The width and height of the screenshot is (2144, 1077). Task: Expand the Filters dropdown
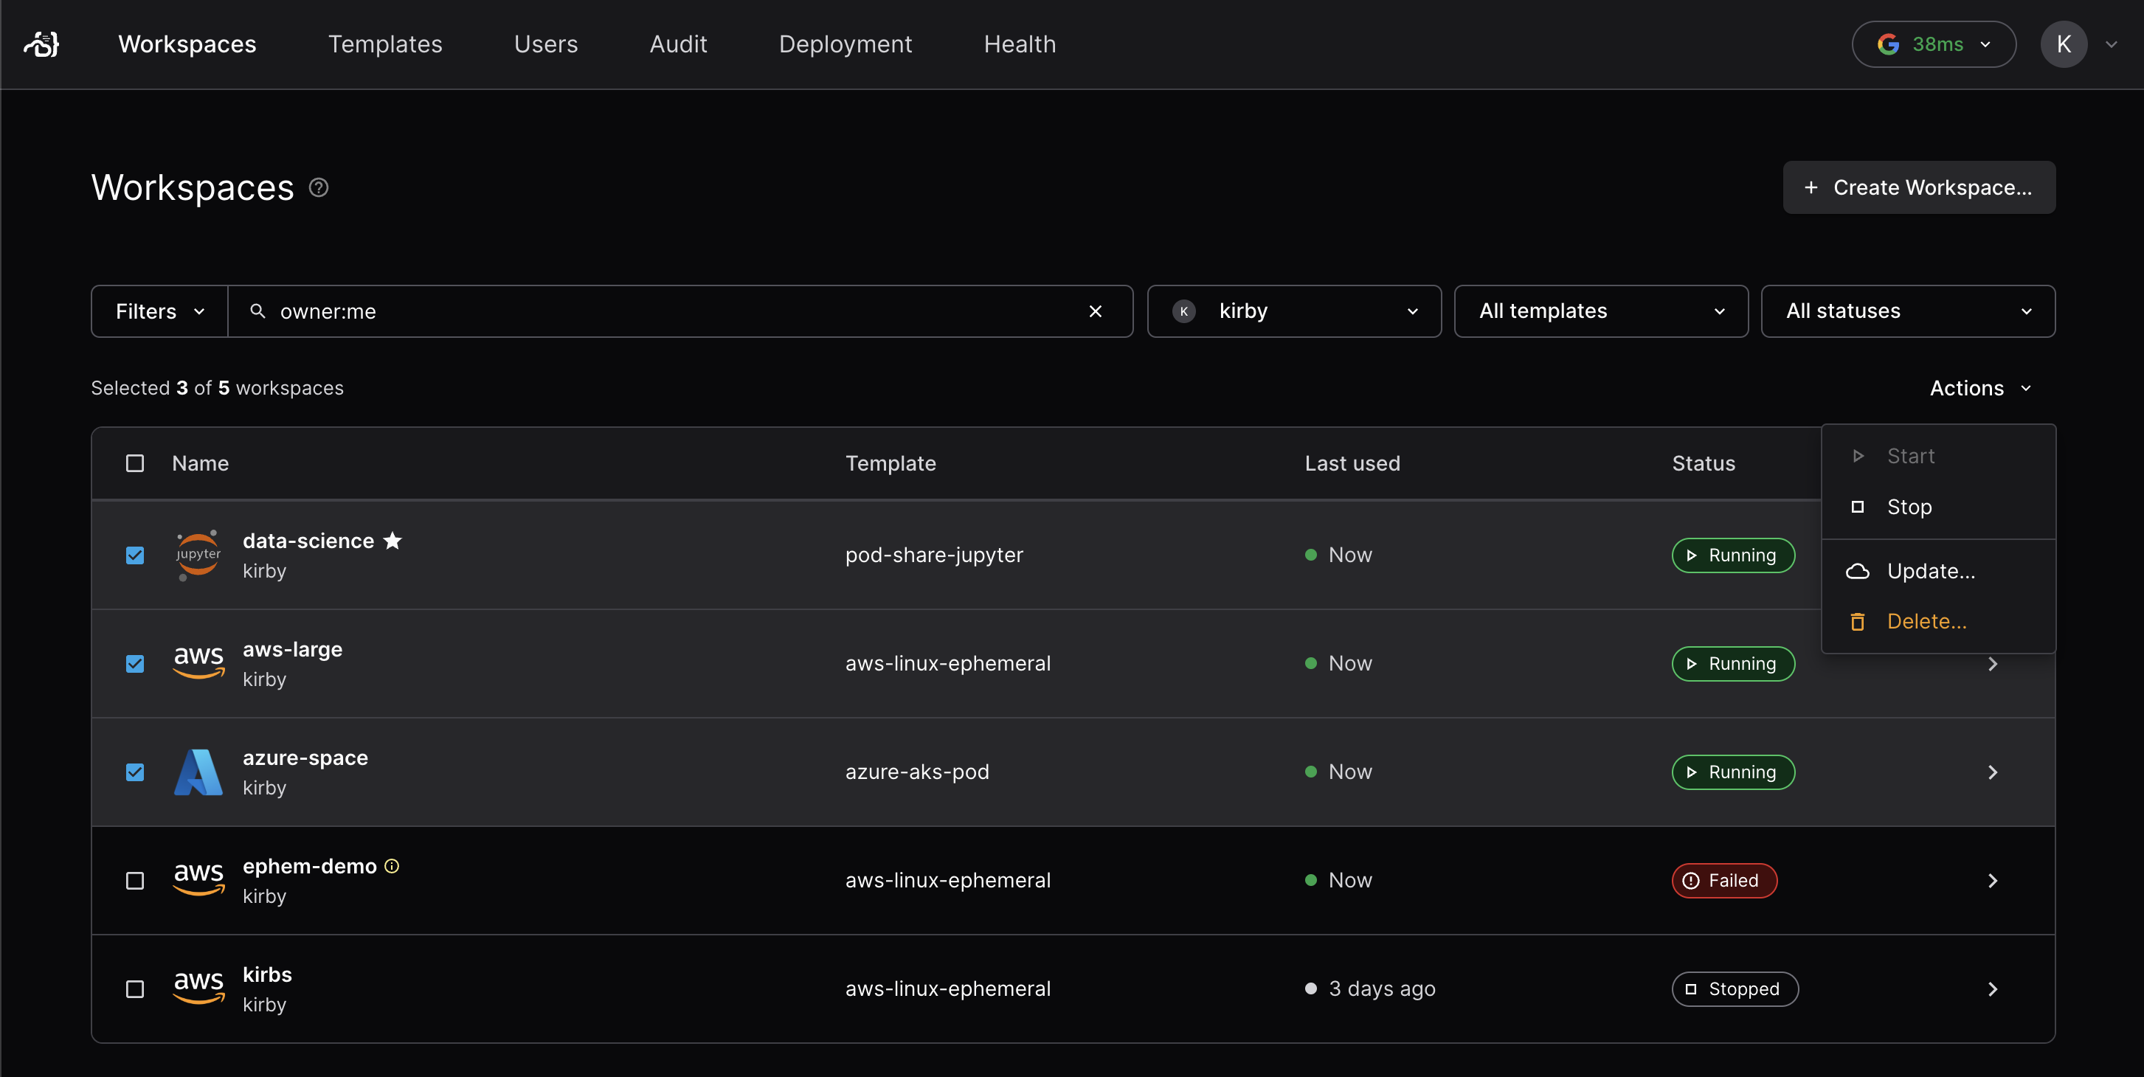coord(158,311)
